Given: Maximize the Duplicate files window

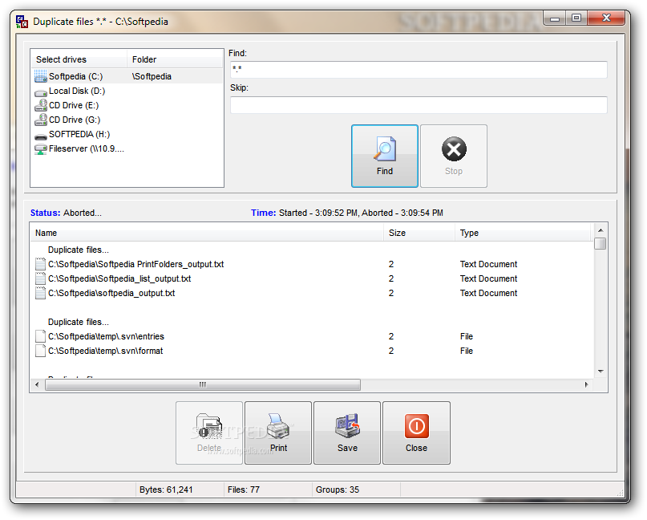Looking at the screenshot, I should 576,18.
